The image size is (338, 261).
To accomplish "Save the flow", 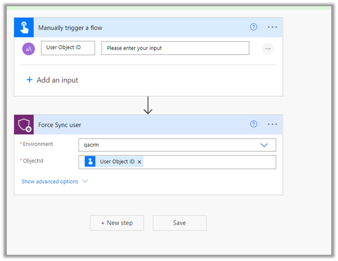I will pyautogui.click(x=179, y=223).
